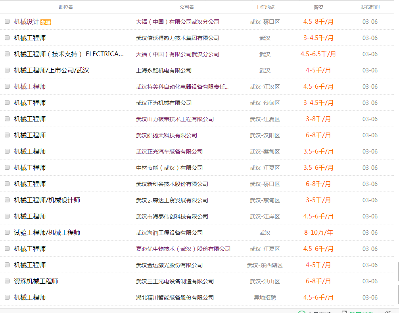Open the 机械设计 job posting

[x=27, y=22]
